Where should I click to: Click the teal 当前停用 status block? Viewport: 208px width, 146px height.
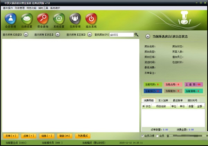[194, 91]
